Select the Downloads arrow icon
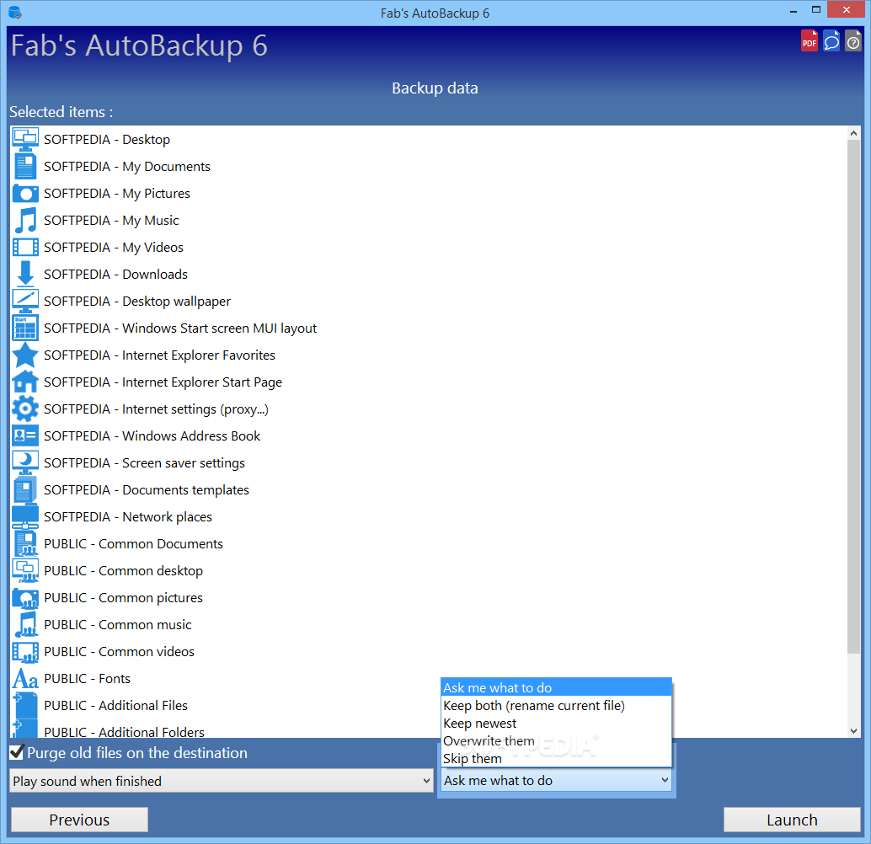Image resolution: width=871 pixels, height=844 pixels. [25, 274]
